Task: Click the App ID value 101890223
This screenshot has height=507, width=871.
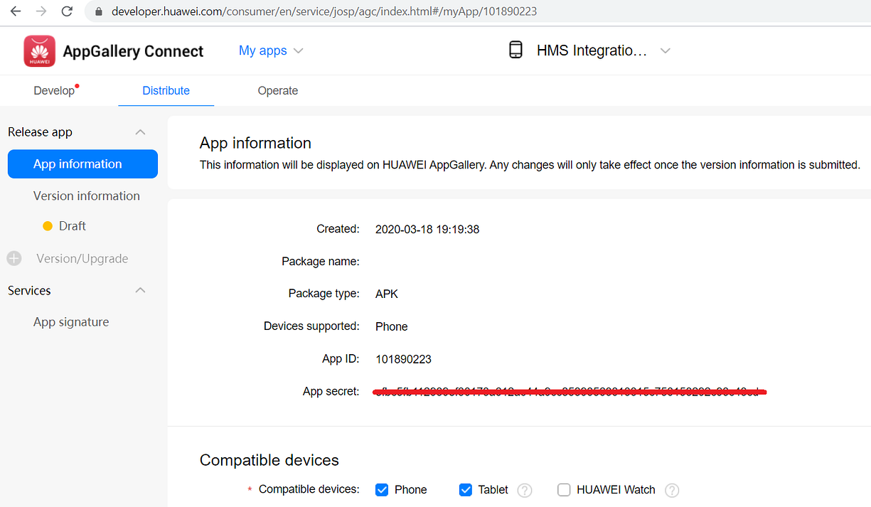Action: coord(403,359)
